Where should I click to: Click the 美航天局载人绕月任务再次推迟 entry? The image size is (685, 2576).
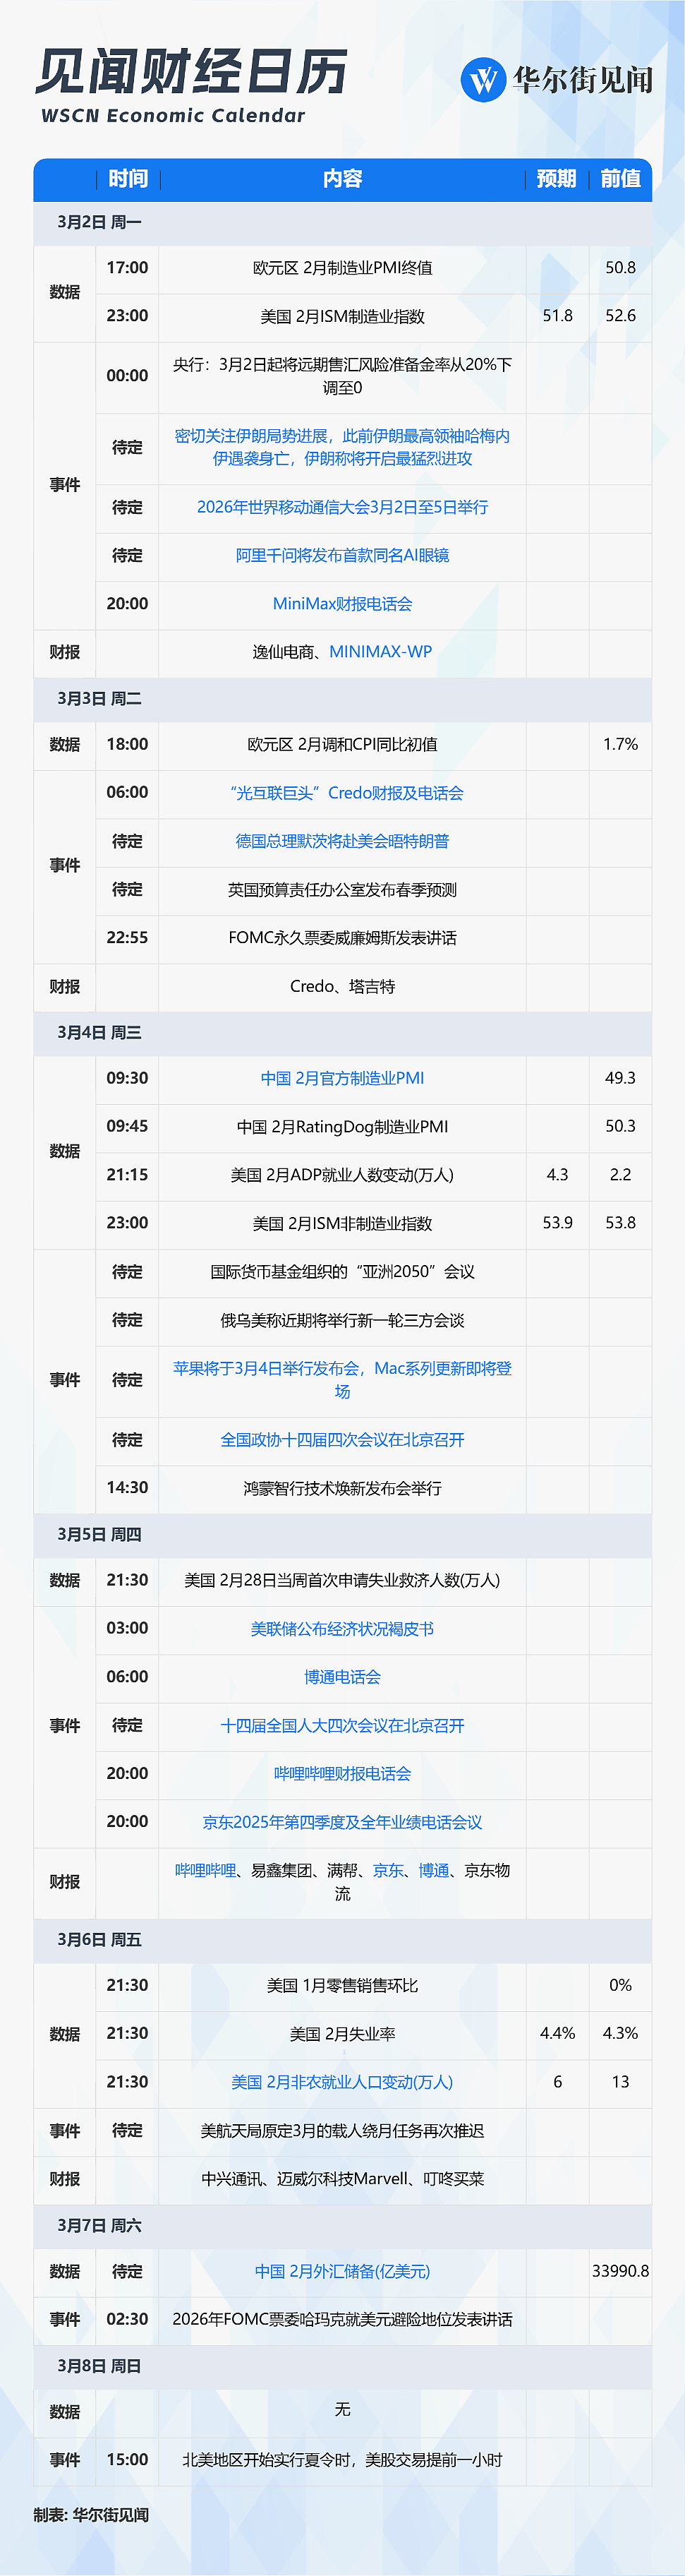(342, 2131)
